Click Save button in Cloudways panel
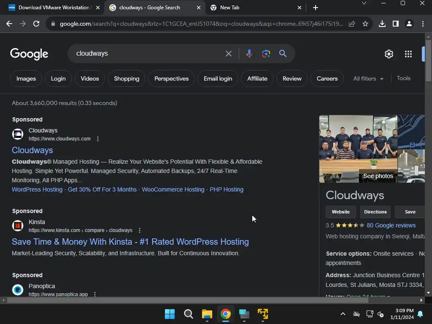Screen dimensions: 432x324 (x=410, y=212)
